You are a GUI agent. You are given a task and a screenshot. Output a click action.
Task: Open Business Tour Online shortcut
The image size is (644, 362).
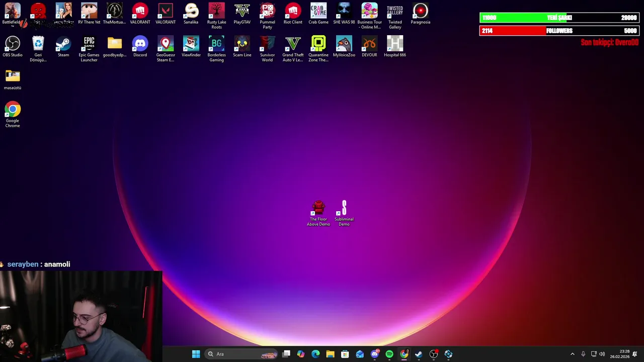click(x=369, y=16)
